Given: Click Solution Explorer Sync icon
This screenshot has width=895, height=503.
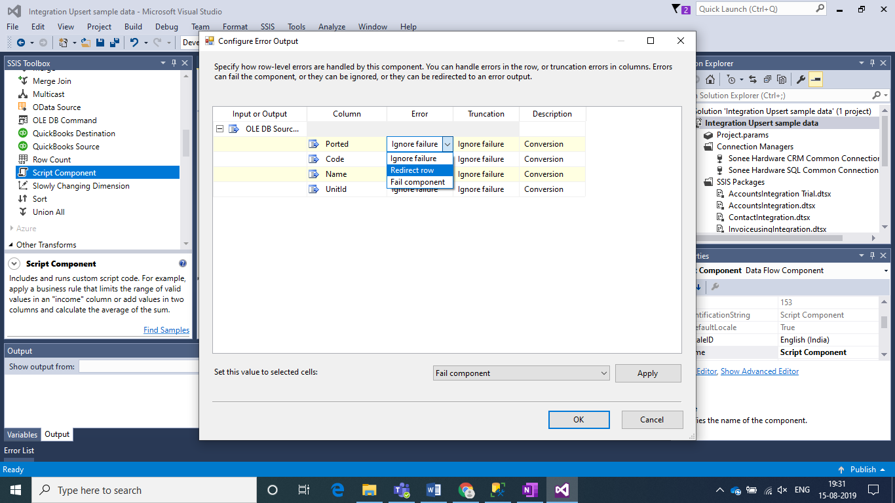Looking at the screenshot, I should [752, 79].
